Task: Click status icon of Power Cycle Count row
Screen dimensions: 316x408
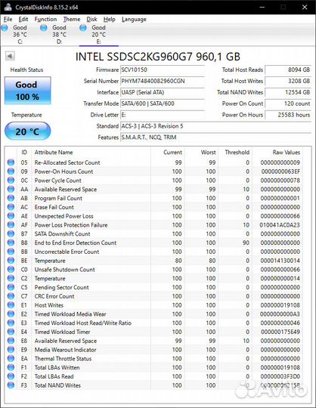Action: click(11, 181)
